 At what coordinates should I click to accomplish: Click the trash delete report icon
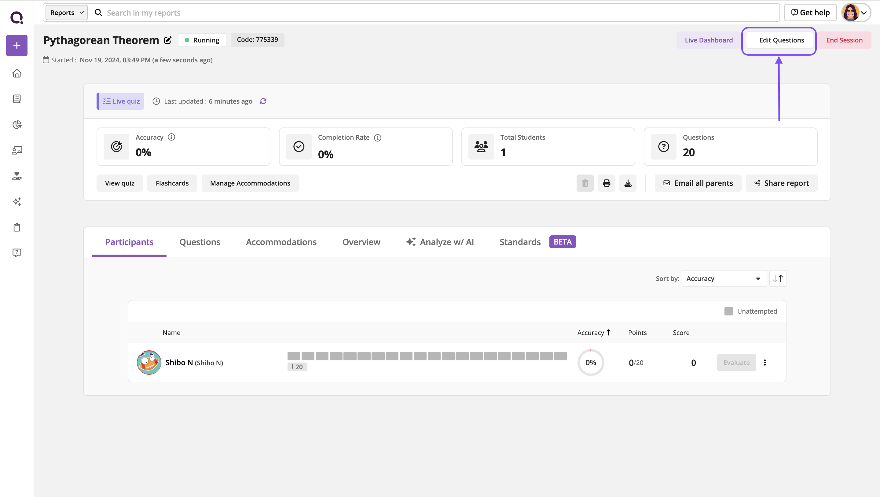pos(585,183)
